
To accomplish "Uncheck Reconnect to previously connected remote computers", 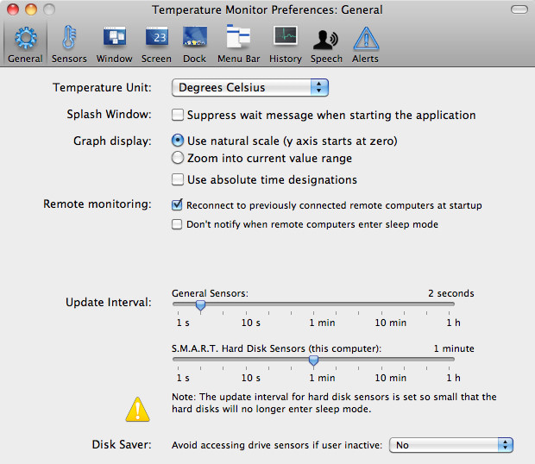I will click(177, 205).
